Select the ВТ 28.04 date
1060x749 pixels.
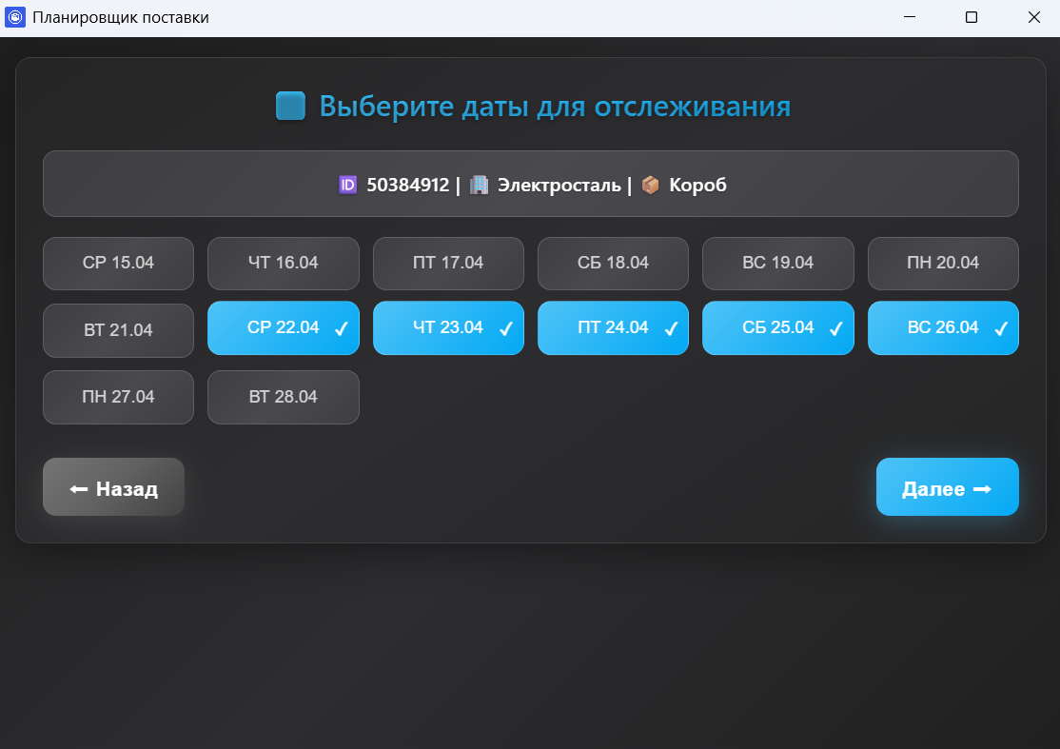[x=284, y=397]
